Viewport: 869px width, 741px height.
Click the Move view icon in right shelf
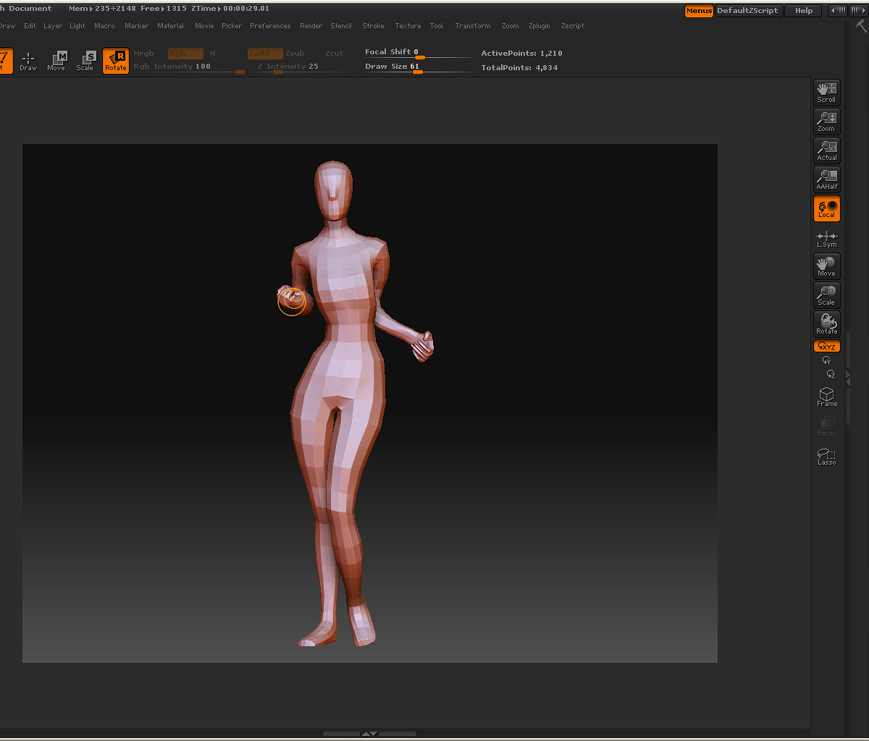coord(827,266)
